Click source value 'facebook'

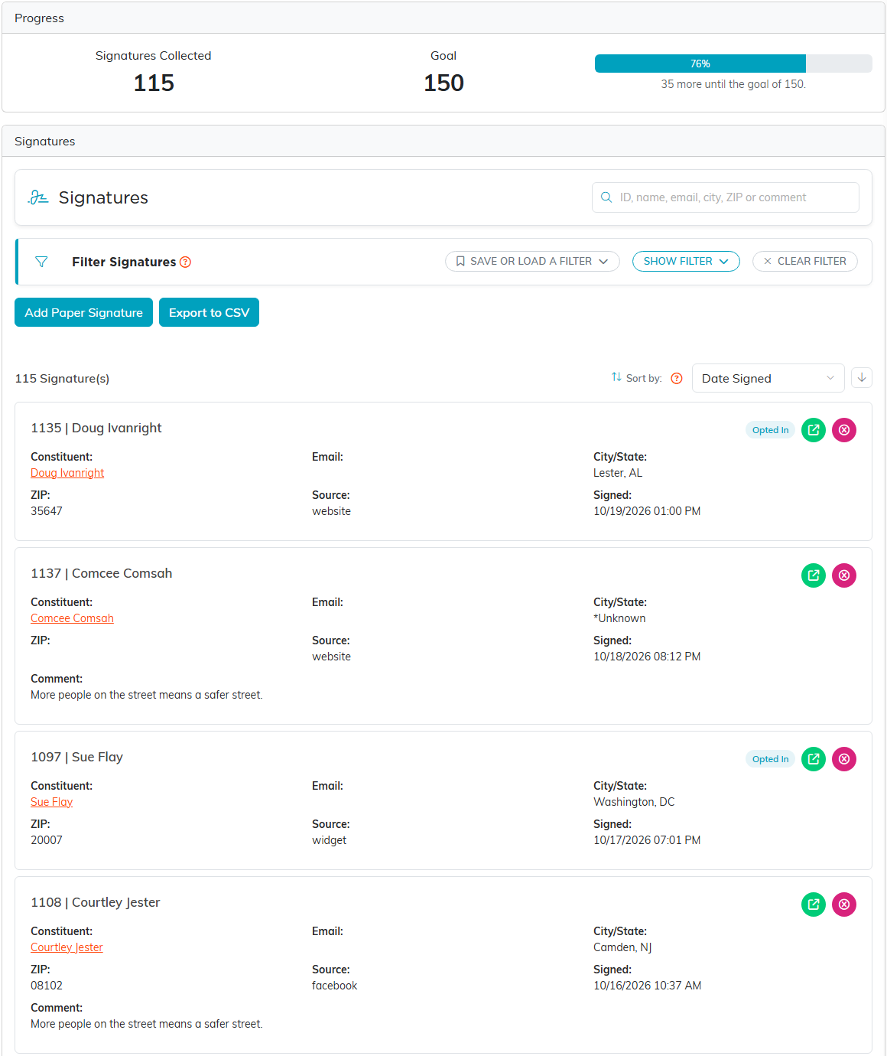334,986
